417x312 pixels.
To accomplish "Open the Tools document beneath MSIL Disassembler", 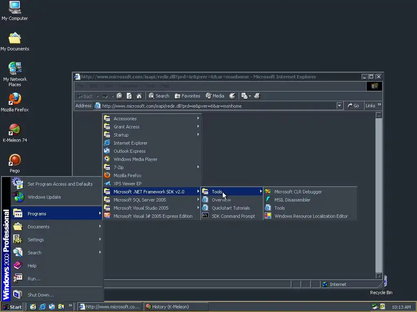I will click(310, 208).
